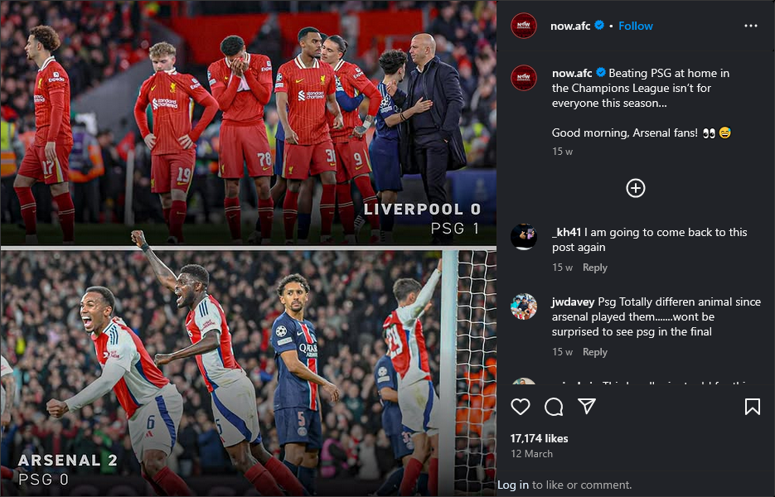Follow the now.afc account
Screen dimensions: 775x497
point(635,26)
